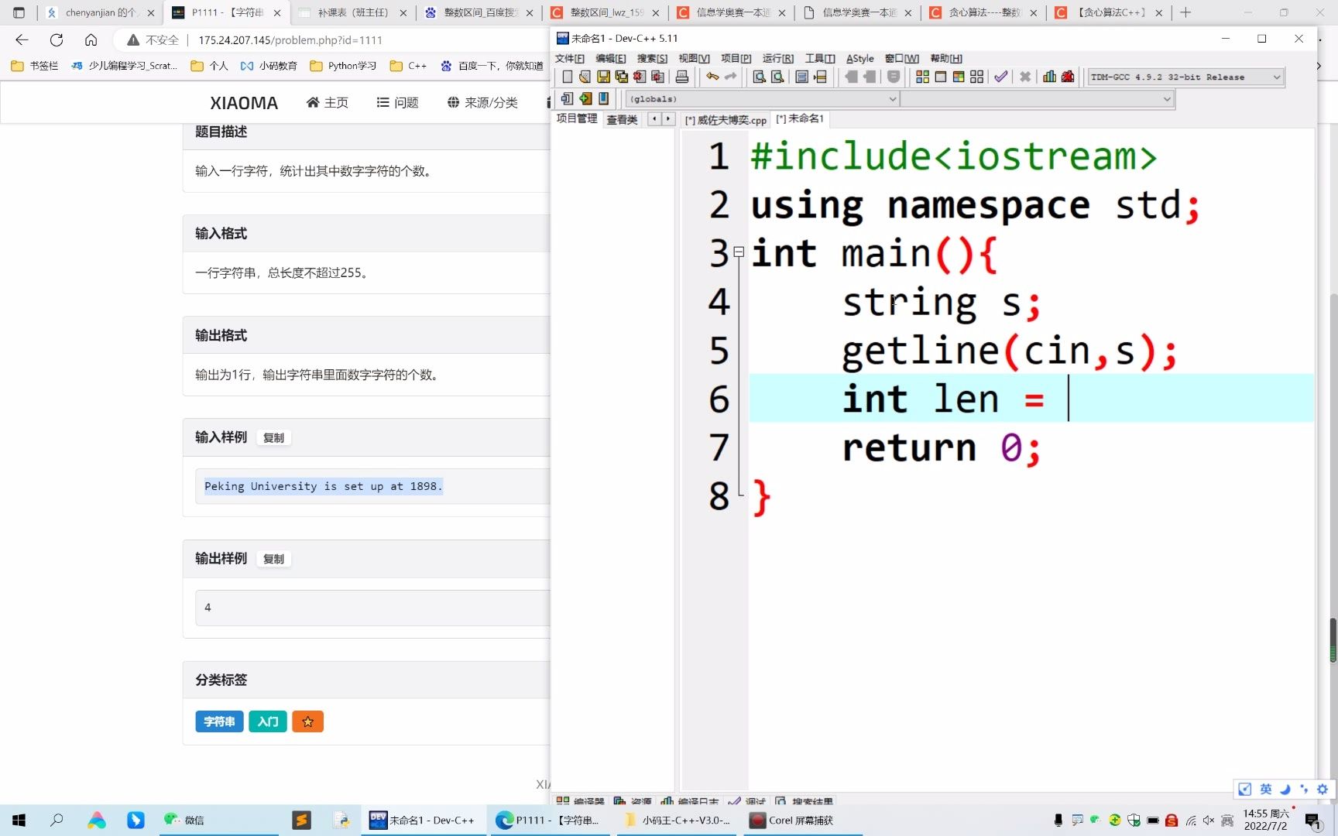1338x836 pixels.
Task: Collapse the main() code fold at line 3
Action: coord(739,252)
